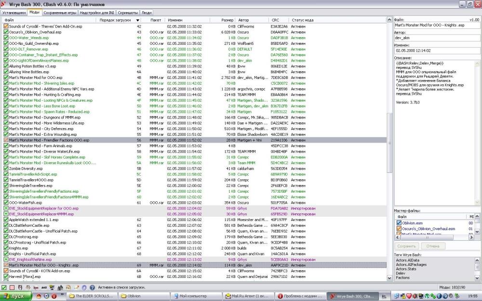This screenshot has width=482, height=301.
Task: Click the Wrye Bash title bar logo icon
Action: (x=3, y=4)
